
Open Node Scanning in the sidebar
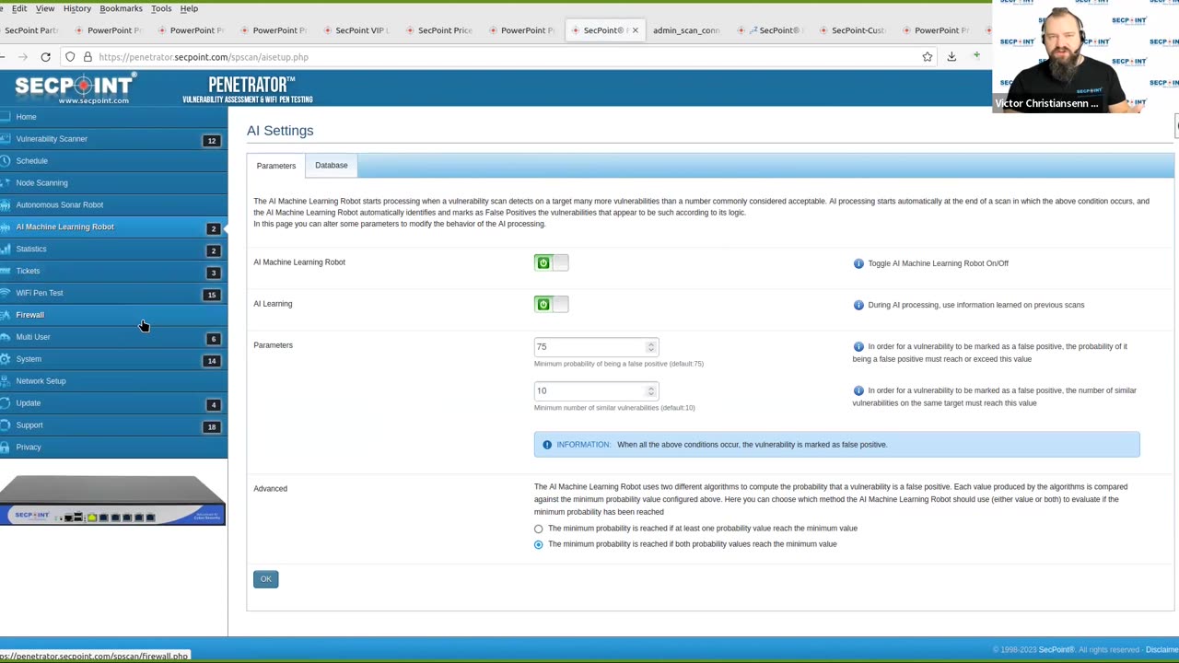pyautogui.click(x=113, y=183)
